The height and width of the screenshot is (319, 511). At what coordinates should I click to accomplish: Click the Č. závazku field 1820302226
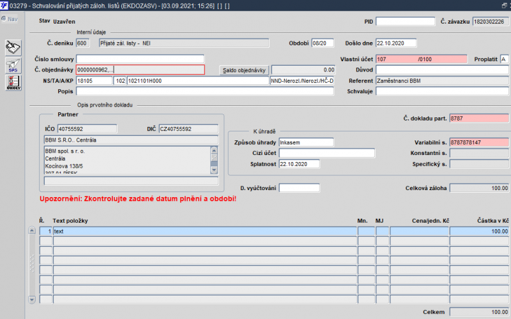(x=491, y=22)
